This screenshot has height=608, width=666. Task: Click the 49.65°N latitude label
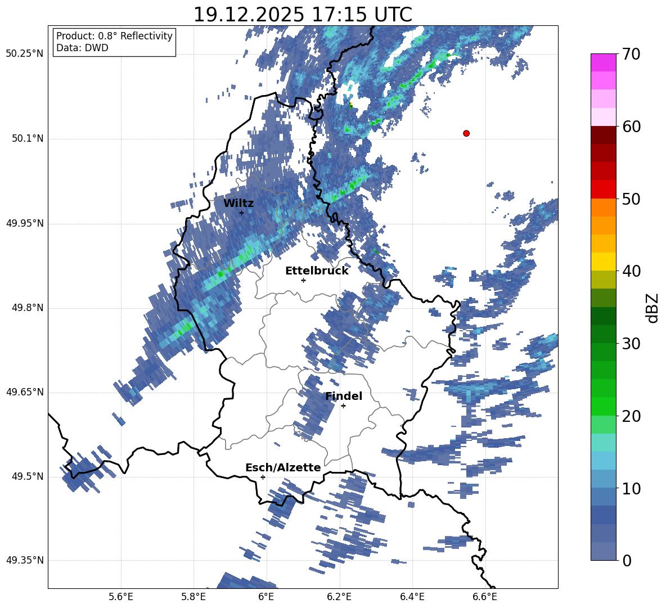click(25, 392)
